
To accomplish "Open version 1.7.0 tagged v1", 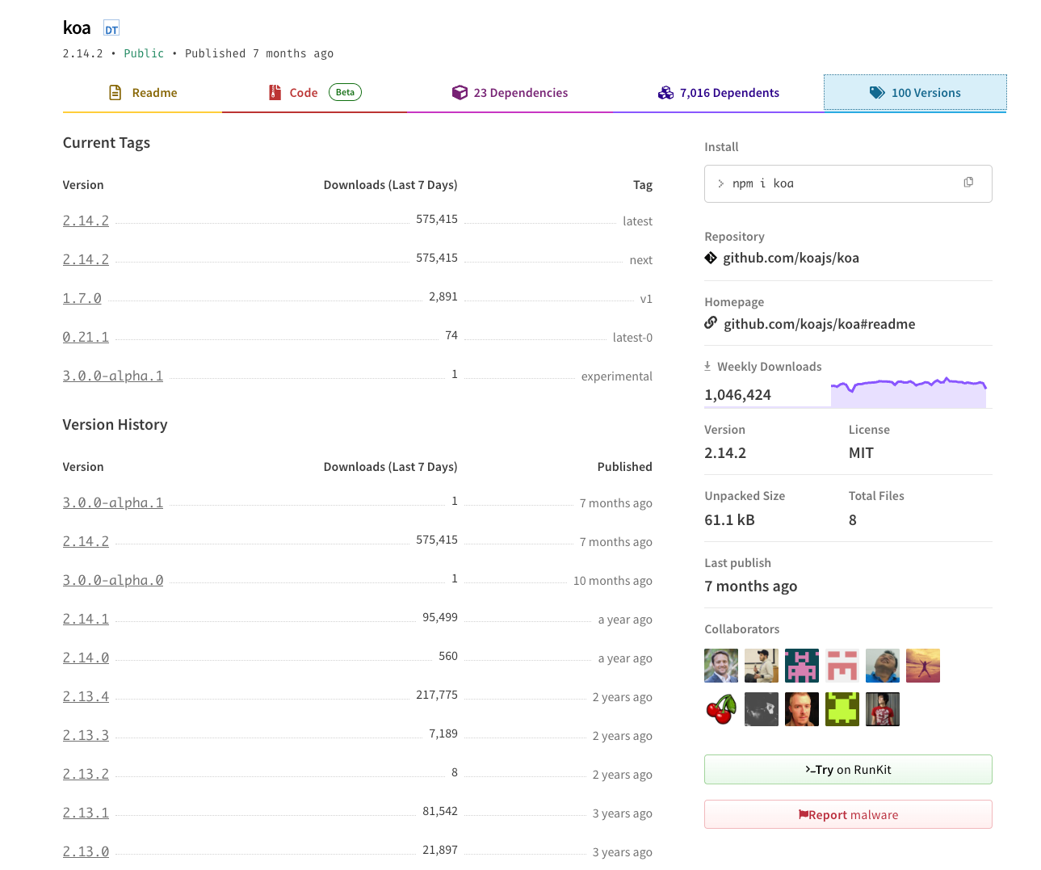I will [82, 298].
